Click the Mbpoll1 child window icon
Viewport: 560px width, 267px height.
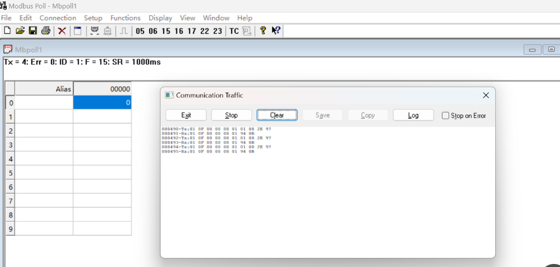click(x=7, y=49)
